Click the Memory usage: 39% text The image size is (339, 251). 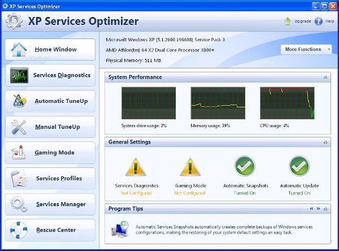click(x=210, y=125)
